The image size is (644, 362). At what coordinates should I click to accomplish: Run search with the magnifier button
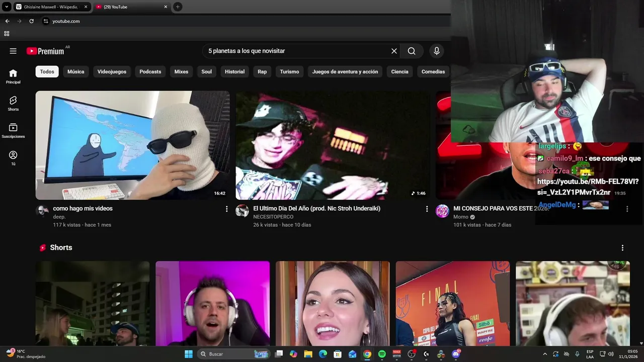(412, 51)
